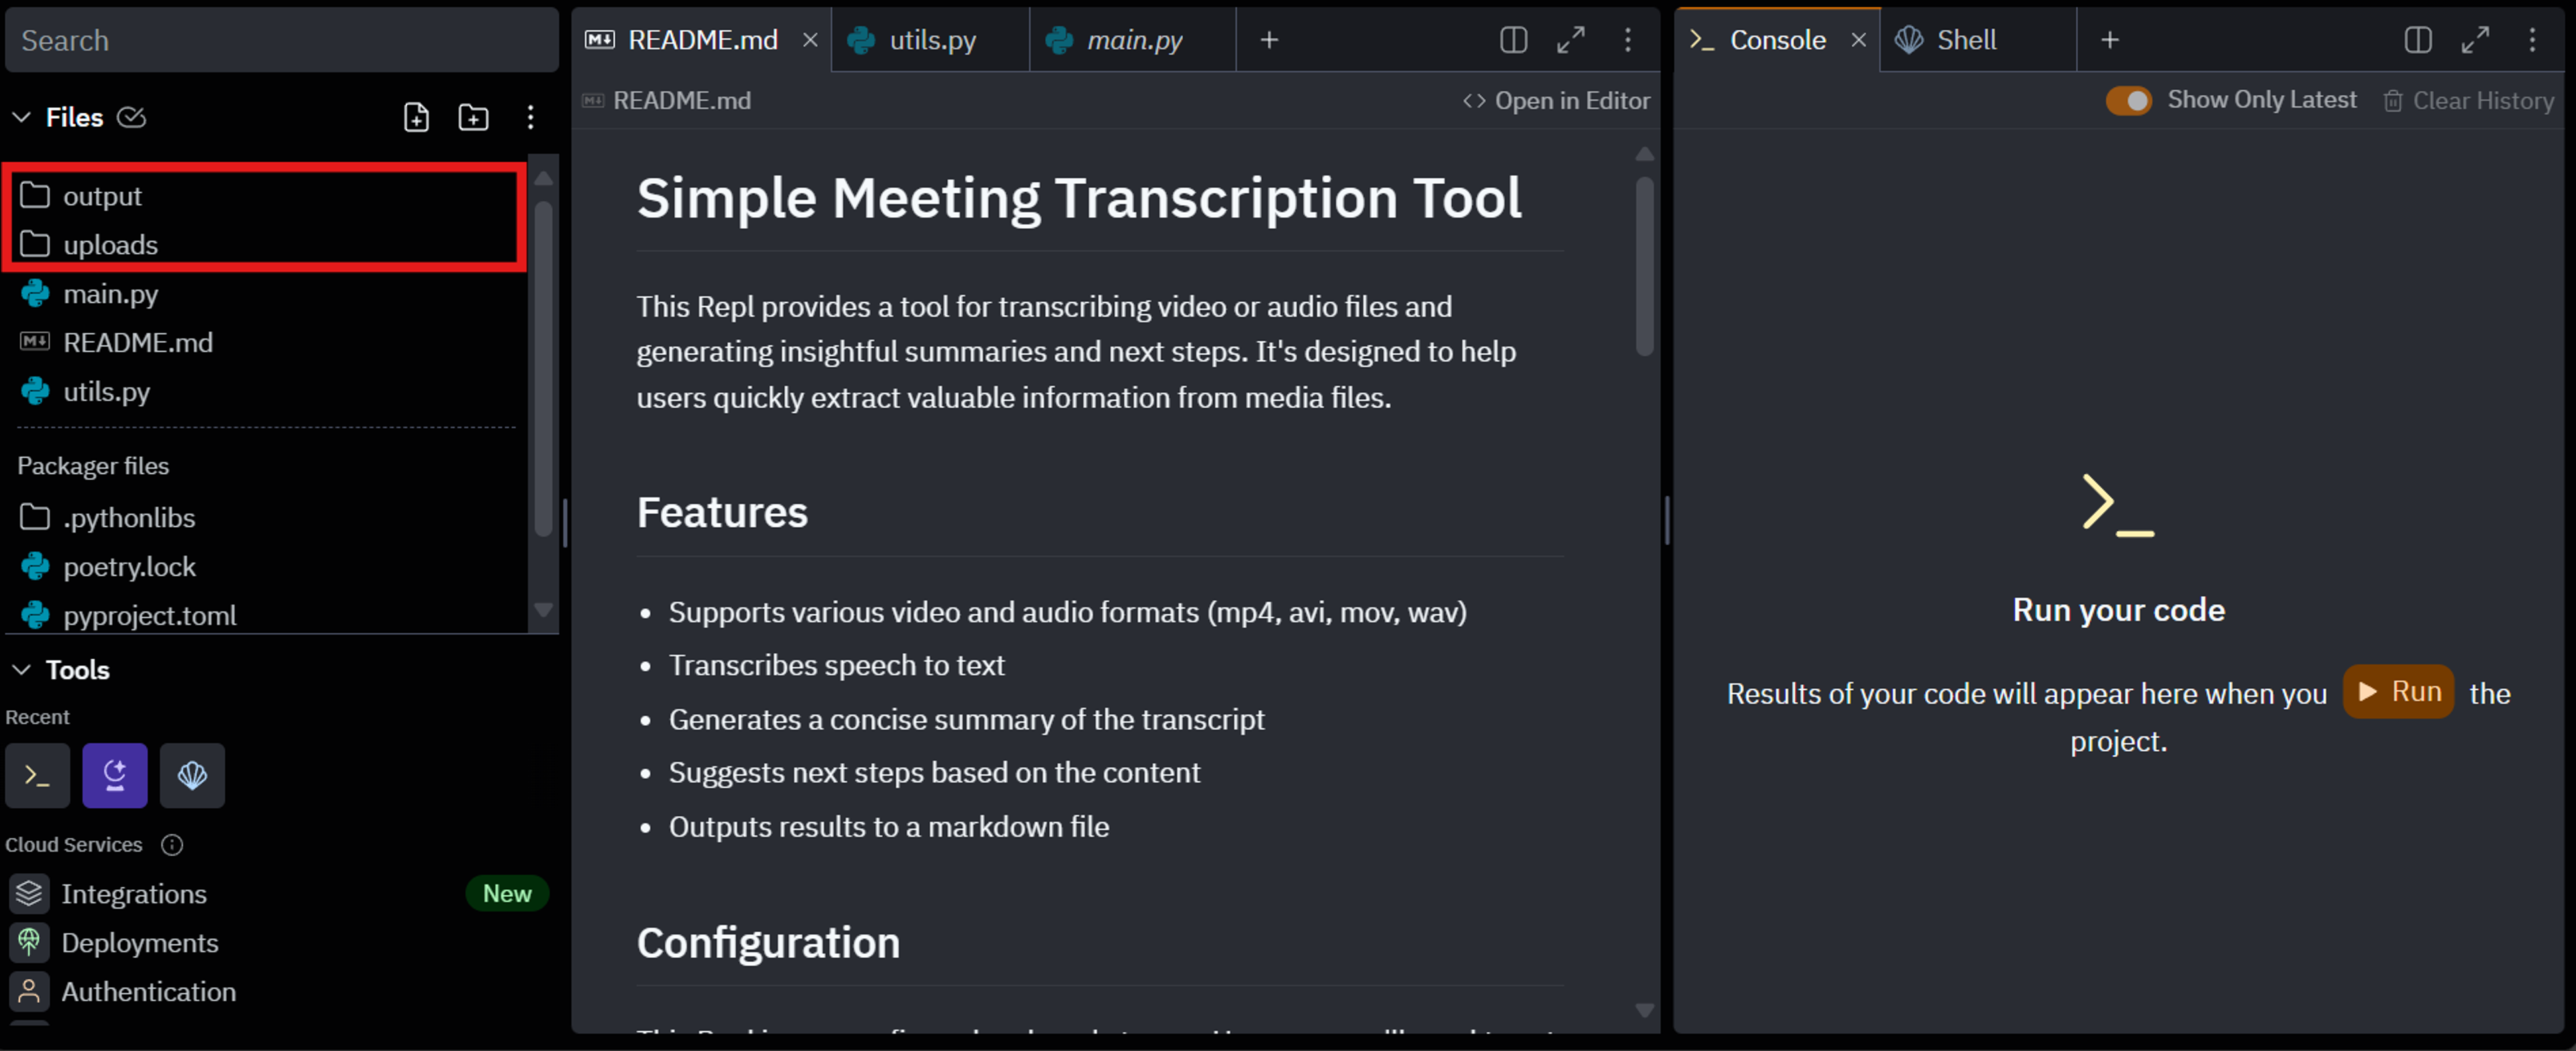Screen dimensions: 2576x1051
Task: Open the AI assistant tool icon
Action: click(115, 775)
